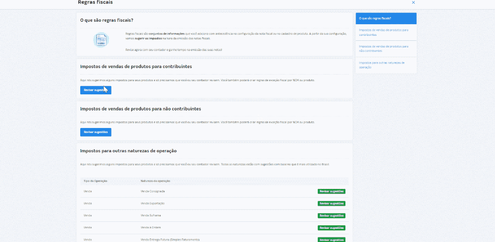The height and width of the screenshot is (242, 495).
Task: Click the fiscal document illustration icon
Action: pyautogui.click(x=101, y=40)
